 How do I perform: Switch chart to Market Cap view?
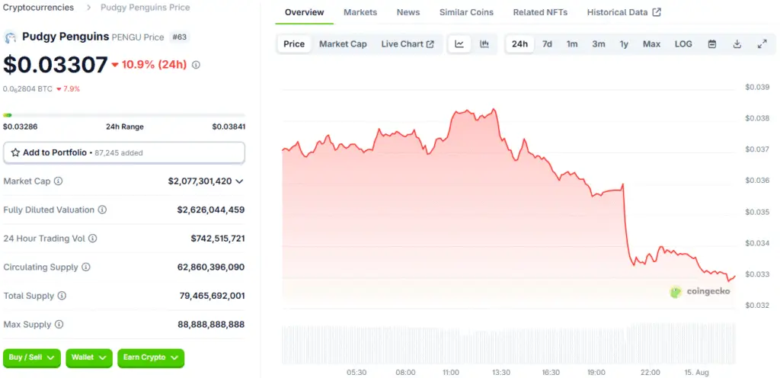(344, 44)
